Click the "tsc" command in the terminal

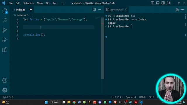click(x=133, y=16)
